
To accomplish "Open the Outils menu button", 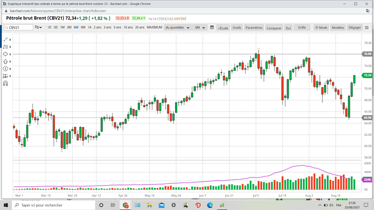I will click(x=237, y=28).
